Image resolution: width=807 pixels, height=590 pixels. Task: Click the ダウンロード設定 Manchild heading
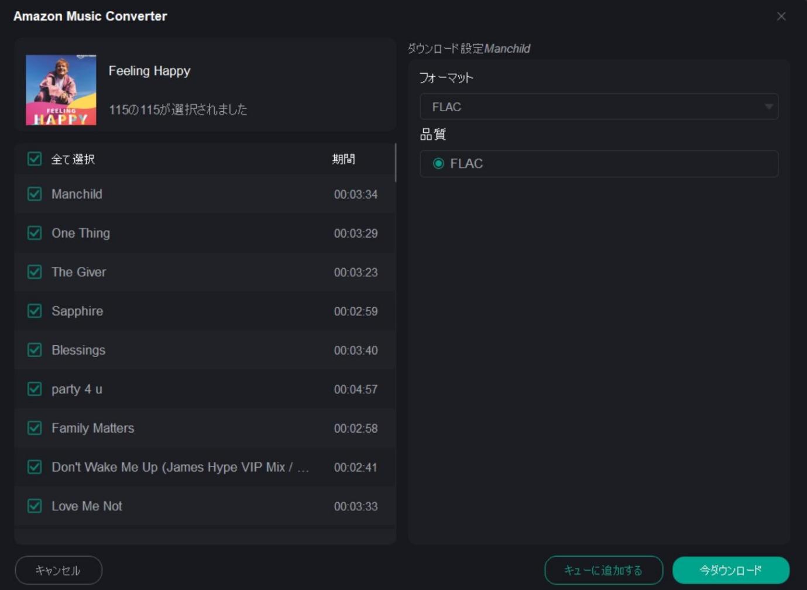469,49
